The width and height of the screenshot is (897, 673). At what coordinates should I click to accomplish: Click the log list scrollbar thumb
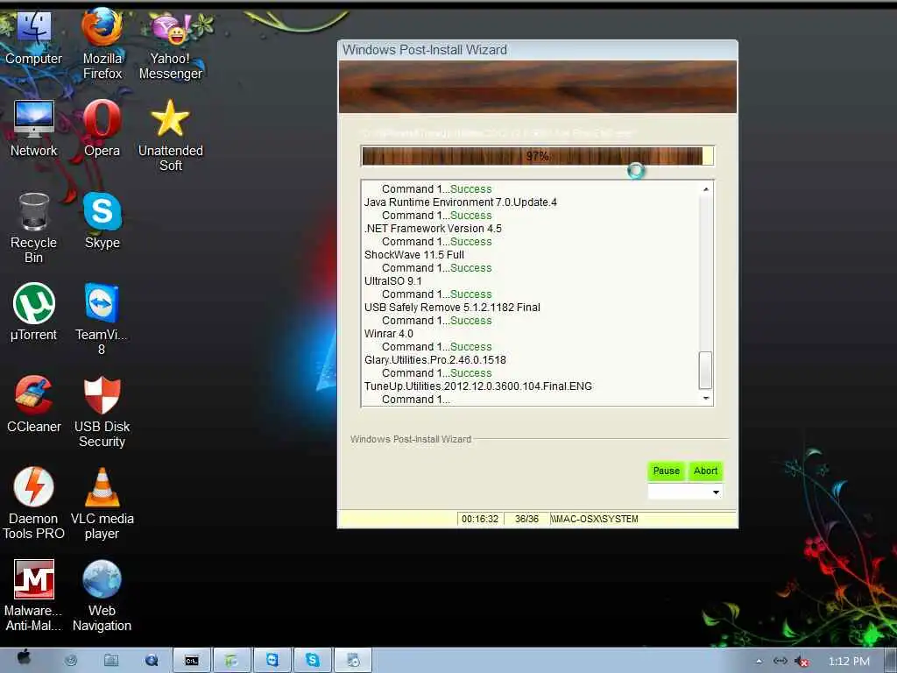point(706,371)
